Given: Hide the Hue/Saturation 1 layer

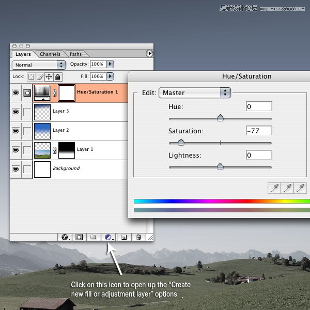Looking at the screenshot, I should point(16,92).
